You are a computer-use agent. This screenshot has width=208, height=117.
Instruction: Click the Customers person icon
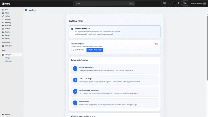coord(3,19)
